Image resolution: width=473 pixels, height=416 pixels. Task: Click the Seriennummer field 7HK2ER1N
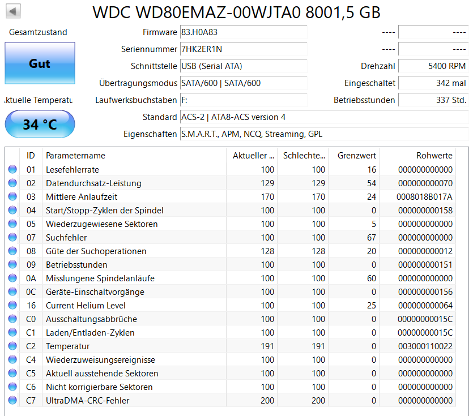tap(244, 49)
